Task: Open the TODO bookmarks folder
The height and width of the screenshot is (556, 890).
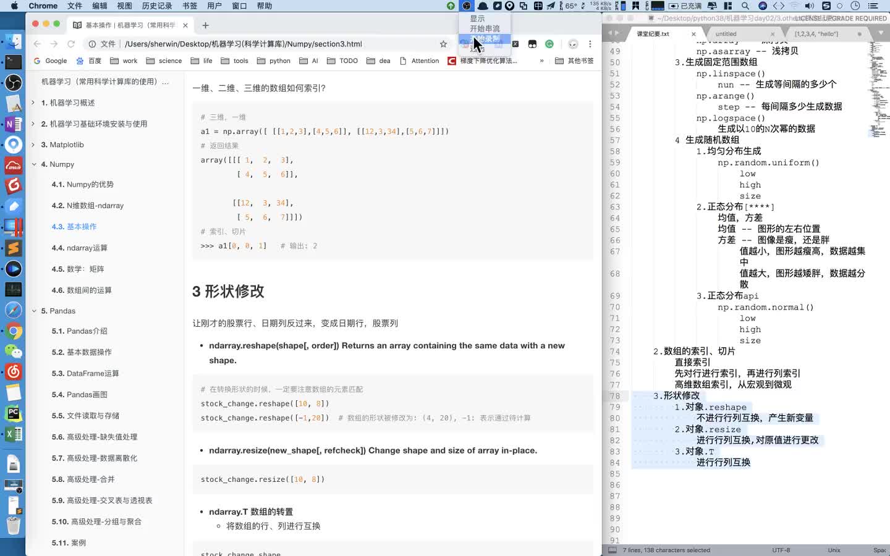Action: click(342, 61)
